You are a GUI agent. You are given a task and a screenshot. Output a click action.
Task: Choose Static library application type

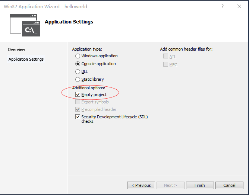pos(78,80)
